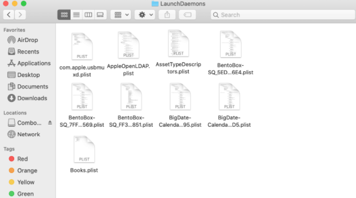Click the Books.plist file name

point(84,170)
